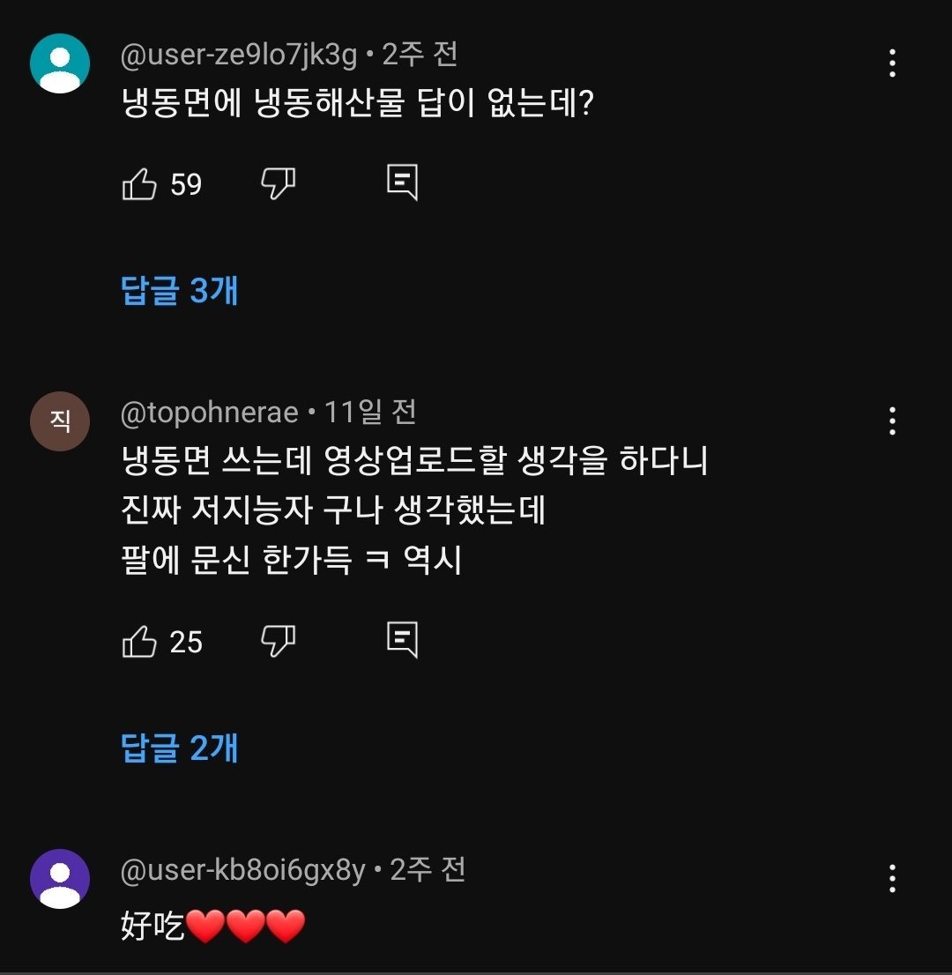The image size is (952, 975).
Task: Open options menu for the first comment
Action: pos(894,62)
